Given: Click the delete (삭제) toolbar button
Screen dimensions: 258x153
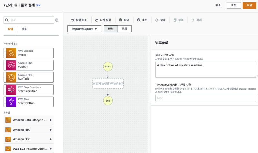Looking at the screenshot, I should pos(196,20).
